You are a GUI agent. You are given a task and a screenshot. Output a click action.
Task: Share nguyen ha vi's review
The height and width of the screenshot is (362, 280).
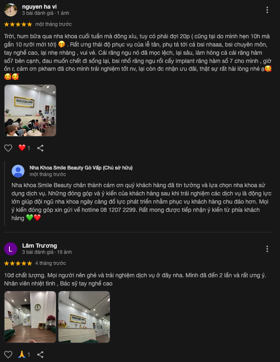(40, 148)
